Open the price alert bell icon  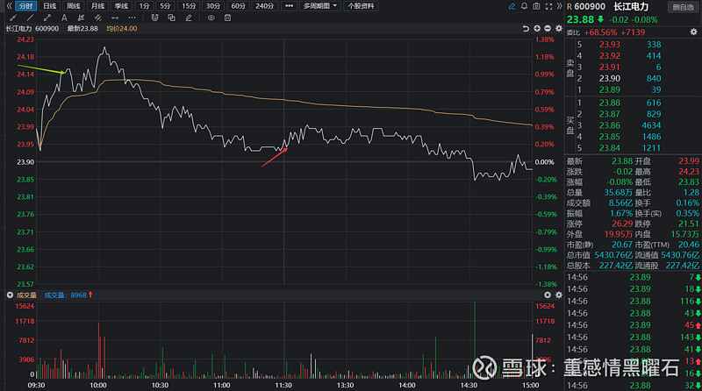click(x=524, y=6)
